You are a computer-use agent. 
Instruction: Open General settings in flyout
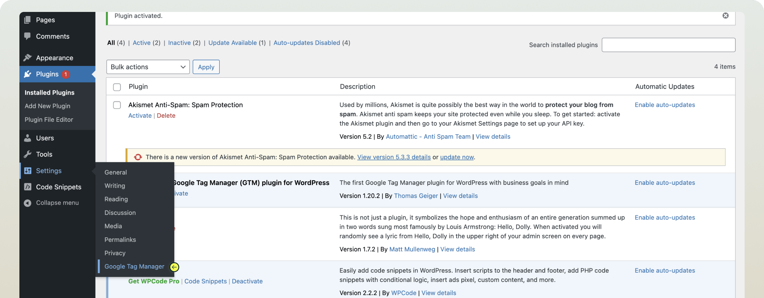[x=116, y=172]
